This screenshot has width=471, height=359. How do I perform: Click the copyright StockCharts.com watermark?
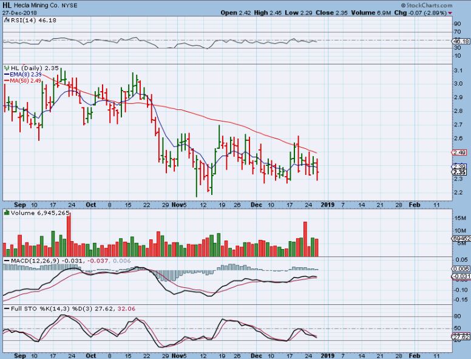[x=434, y=5]
